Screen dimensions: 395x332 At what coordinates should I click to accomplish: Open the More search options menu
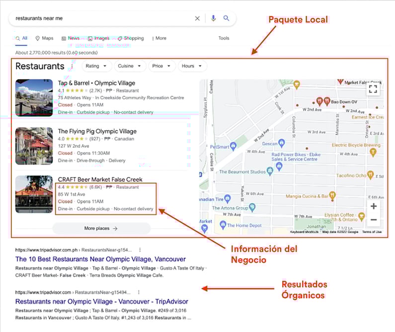[159, 38]
